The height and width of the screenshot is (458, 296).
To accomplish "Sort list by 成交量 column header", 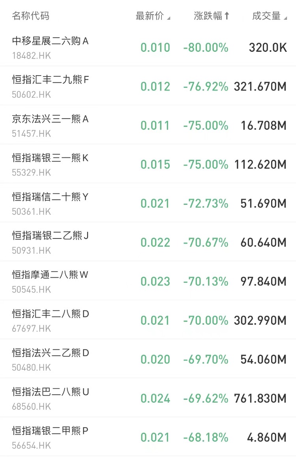I will (x=269, y=16).
